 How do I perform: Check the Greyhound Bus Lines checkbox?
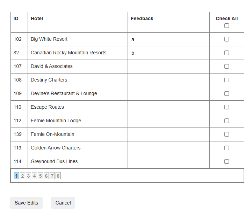coord(226,162)
